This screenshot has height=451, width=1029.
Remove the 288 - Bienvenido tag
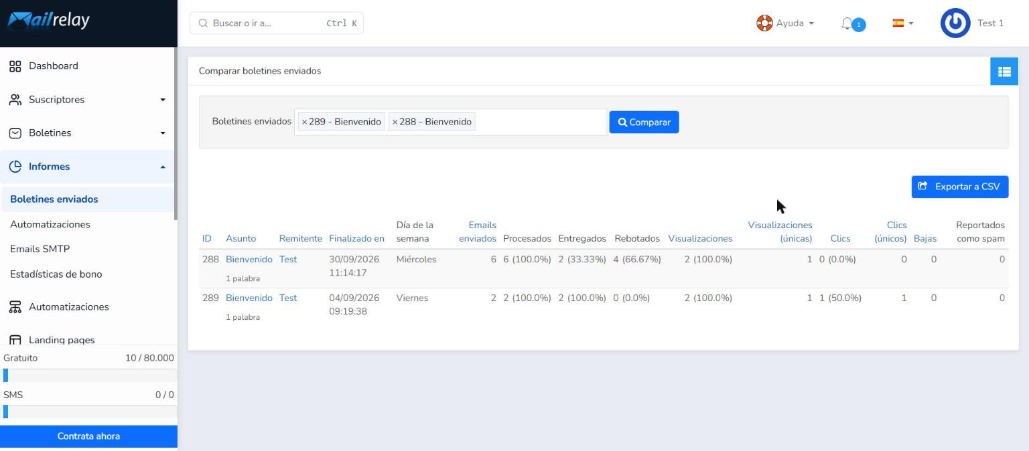395,122
